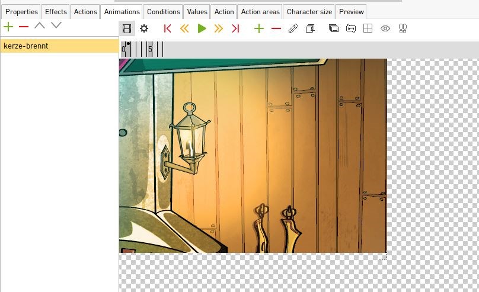The image size is (479, 292).
Task: Toggle the eye visibility icon
Action: 385,28
